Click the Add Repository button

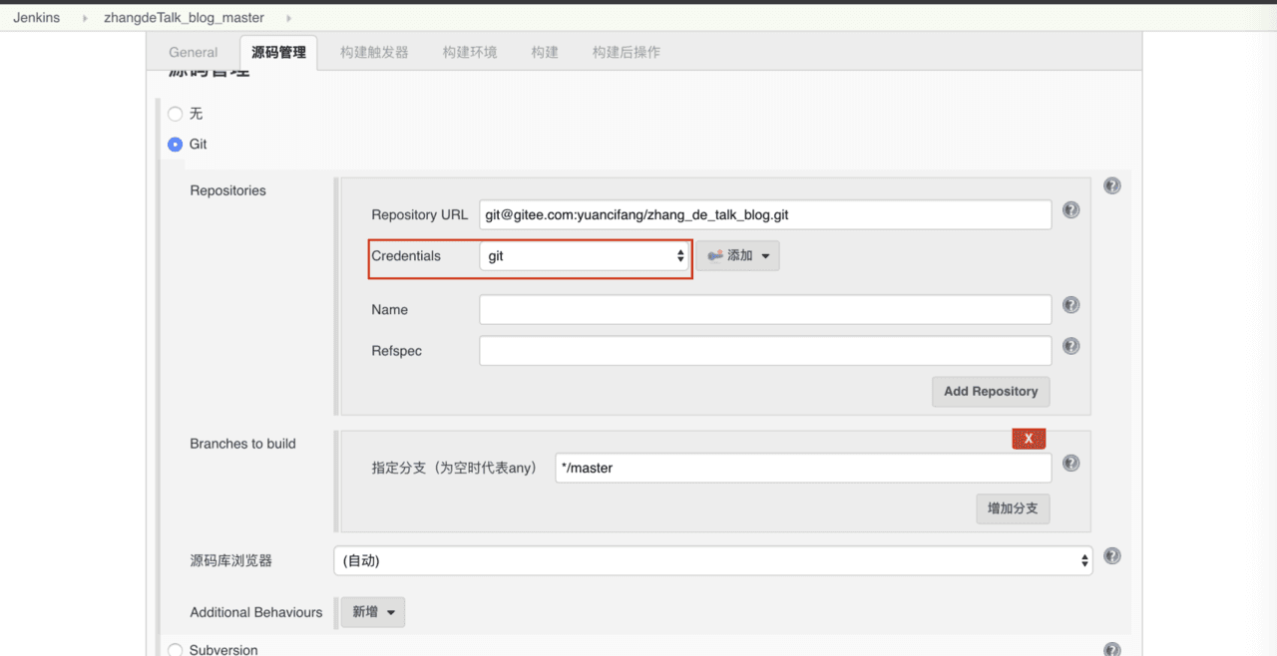991,392
